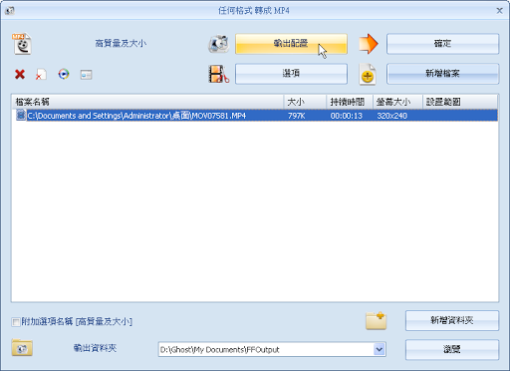
Task: Click the 輸出資料夾 label
Action: (x=95, y=348)
